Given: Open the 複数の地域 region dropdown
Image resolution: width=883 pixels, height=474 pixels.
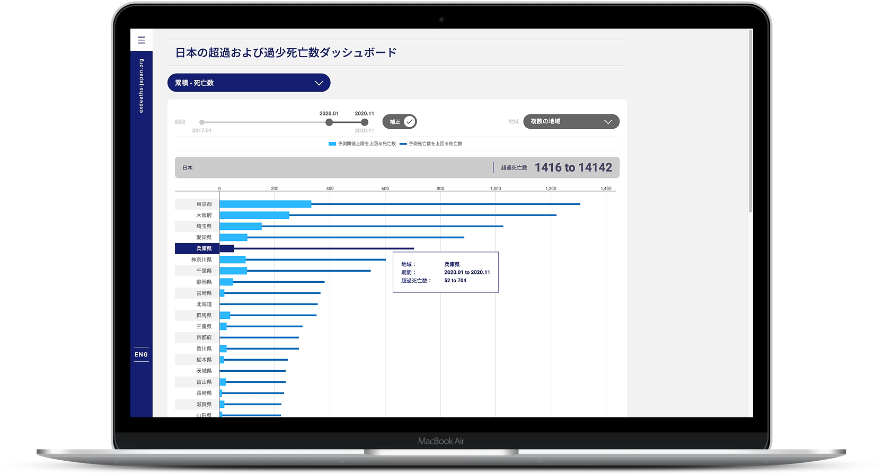Looking at the screenshot, I should point(571,122).
